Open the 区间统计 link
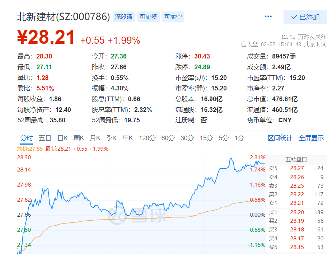 [280, 138]
